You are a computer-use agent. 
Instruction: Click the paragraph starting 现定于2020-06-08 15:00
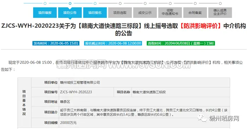coord(122,66)
